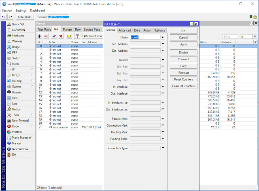Image resolution: width=259 pixels, height=191 pixels.
Task: Open the Chain dropdown in the NAT Rule dialog
Action: click(163, 37)
